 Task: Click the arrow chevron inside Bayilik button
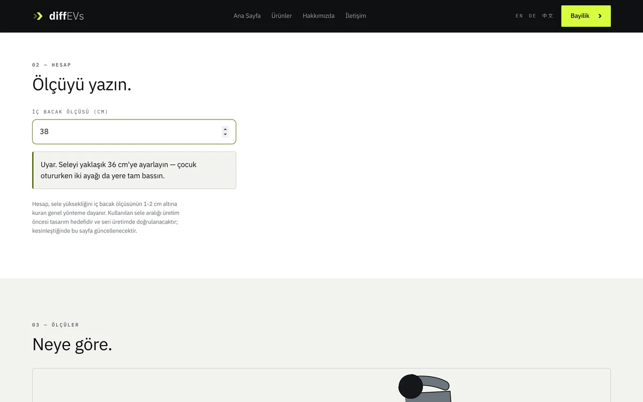click(600, 16)
